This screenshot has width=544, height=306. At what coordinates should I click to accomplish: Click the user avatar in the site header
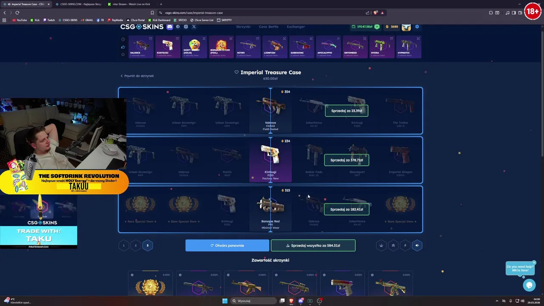406,27
